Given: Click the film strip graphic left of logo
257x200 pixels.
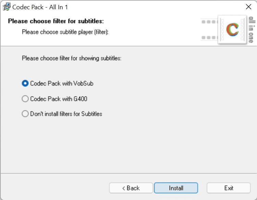Looking at the screenshot, I should coord(210,29).
